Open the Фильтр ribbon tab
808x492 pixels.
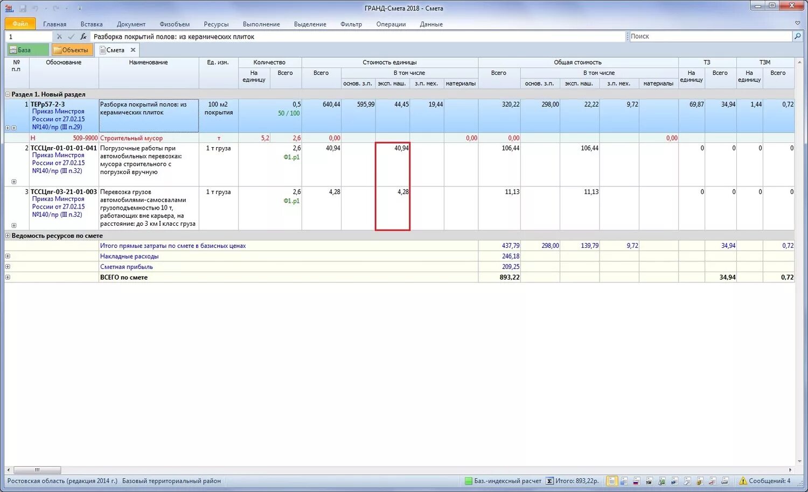click(x=351, y=24)
